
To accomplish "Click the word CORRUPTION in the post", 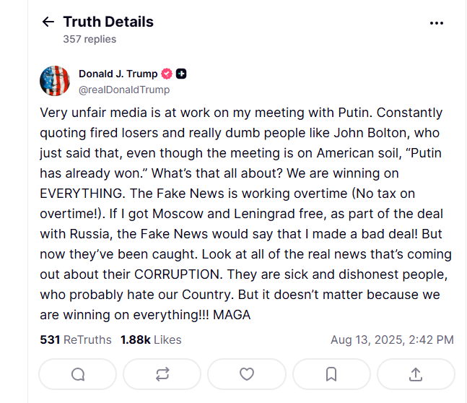I will pos(178,274).
